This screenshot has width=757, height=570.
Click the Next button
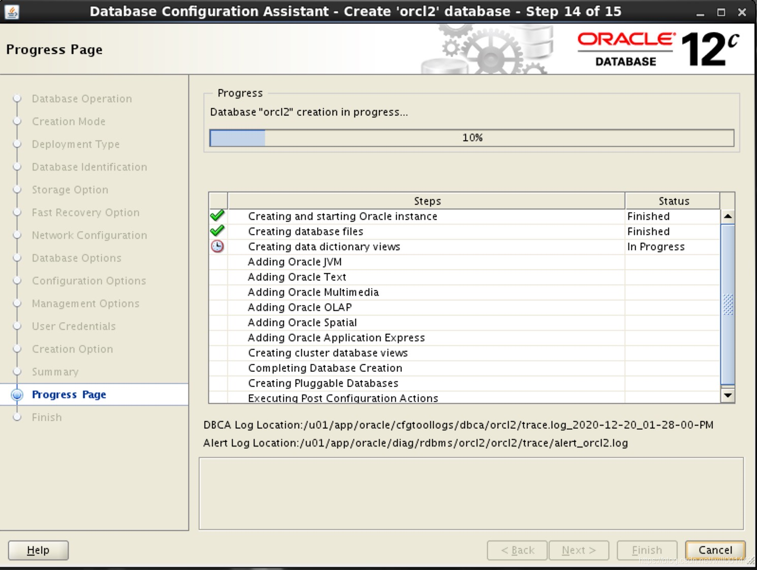(579, 550)
